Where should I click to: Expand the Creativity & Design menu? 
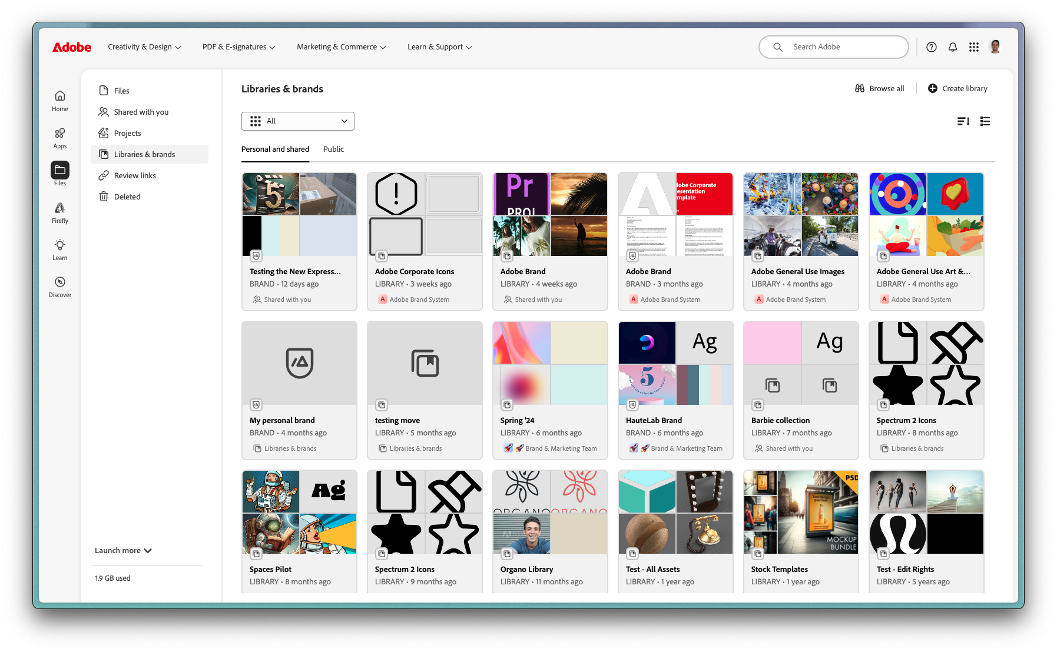coord(144,47)
